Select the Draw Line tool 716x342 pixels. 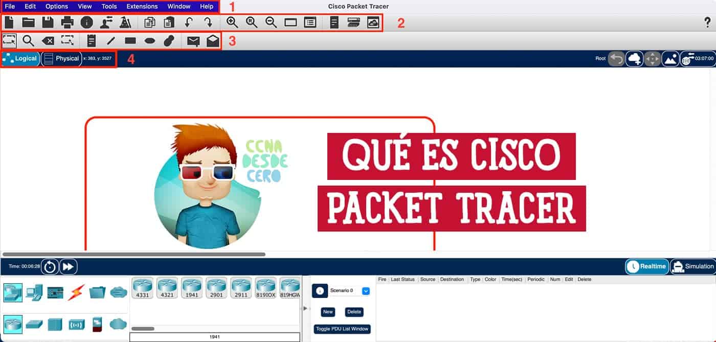(111, 41)
